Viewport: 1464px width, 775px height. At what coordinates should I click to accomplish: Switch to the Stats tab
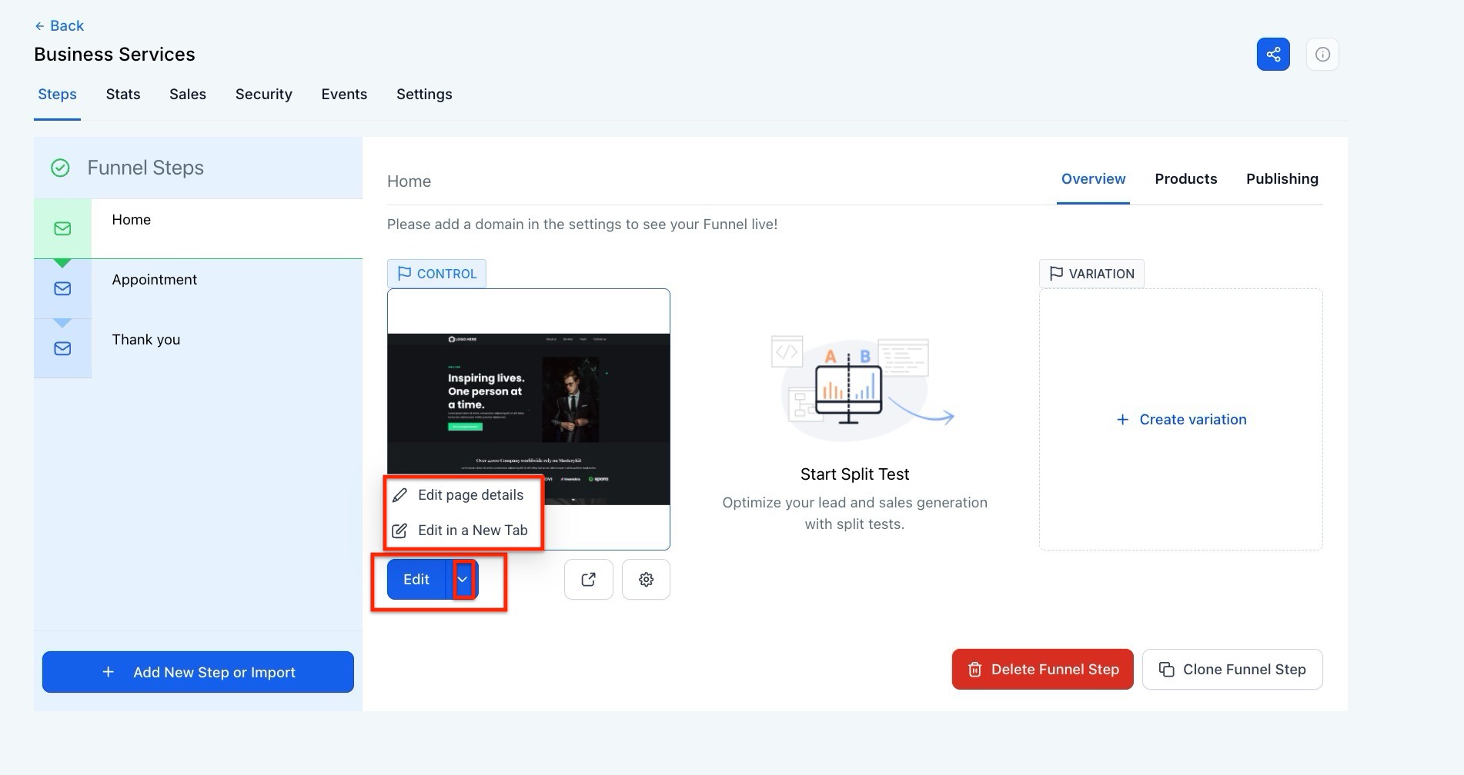coord(123,95)
